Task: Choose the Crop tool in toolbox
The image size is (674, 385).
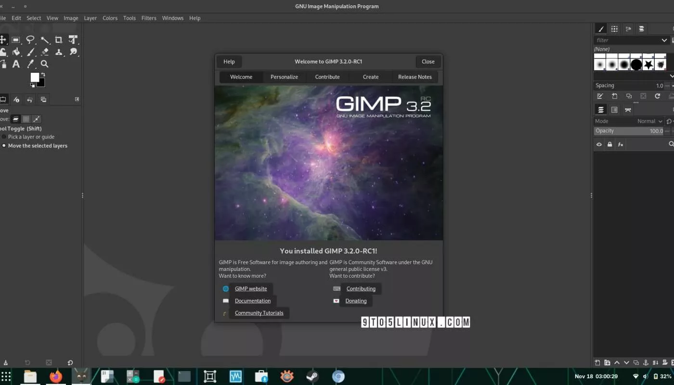Action: click(x=59, y=40)
